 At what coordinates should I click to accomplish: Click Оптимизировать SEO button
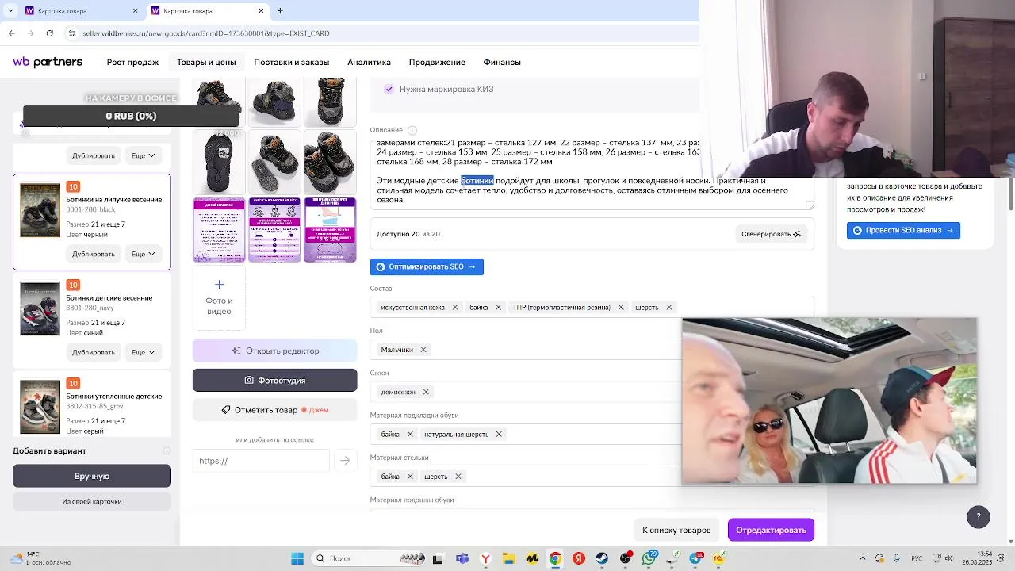point(427,267)
